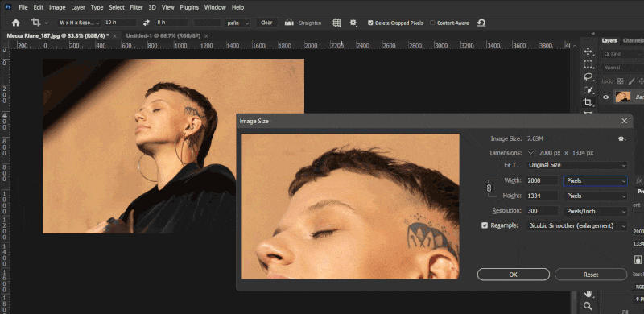Click the crop height field showing 8 in

(171, 23)
